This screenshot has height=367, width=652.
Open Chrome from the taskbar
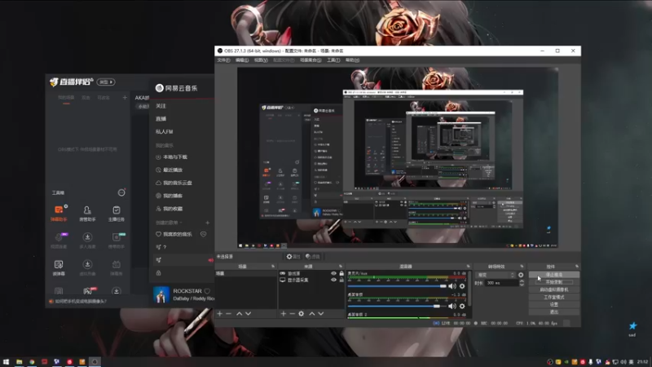pos(32,361)
